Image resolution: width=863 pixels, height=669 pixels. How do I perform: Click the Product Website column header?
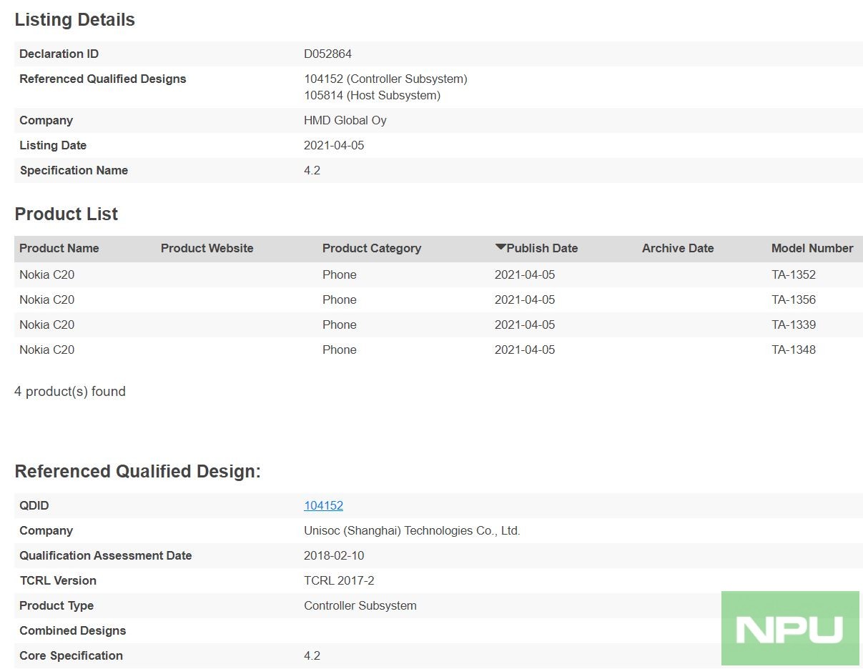[x=207, y=248]
